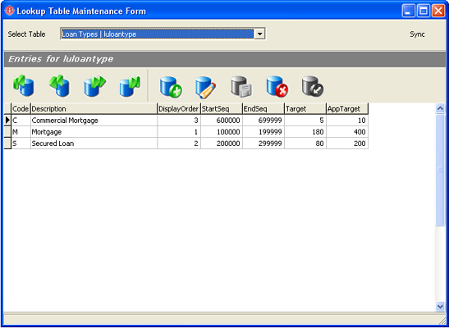Open the Select Table dropdown arrow

[259, 34]
